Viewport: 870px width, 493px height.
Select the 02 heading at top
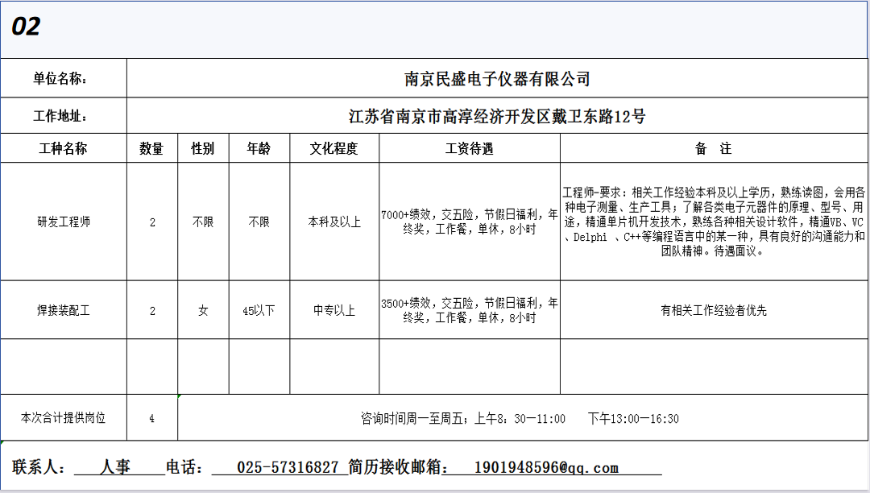pos(26,27)
